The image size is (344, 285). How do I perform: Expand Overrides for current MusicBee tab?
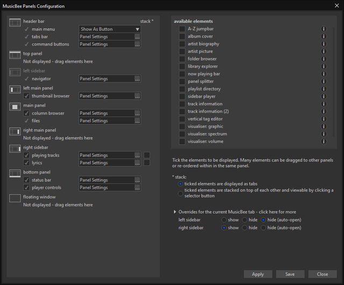[x=175, y=212]
